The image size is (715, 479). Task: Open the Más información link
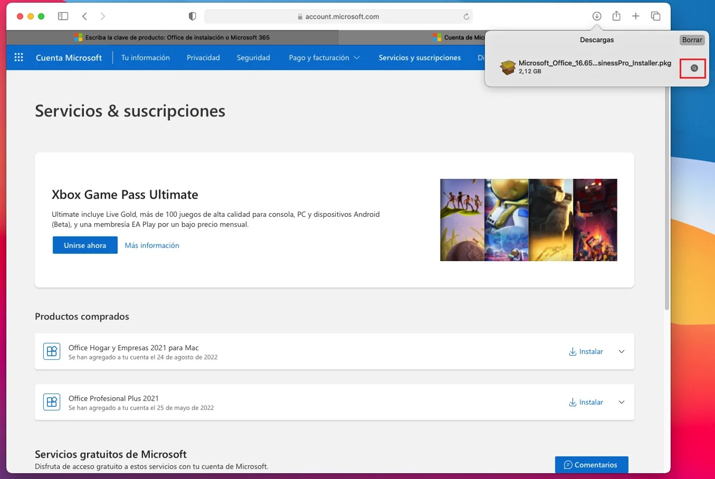pyautogui.click(x=152, y=245)
